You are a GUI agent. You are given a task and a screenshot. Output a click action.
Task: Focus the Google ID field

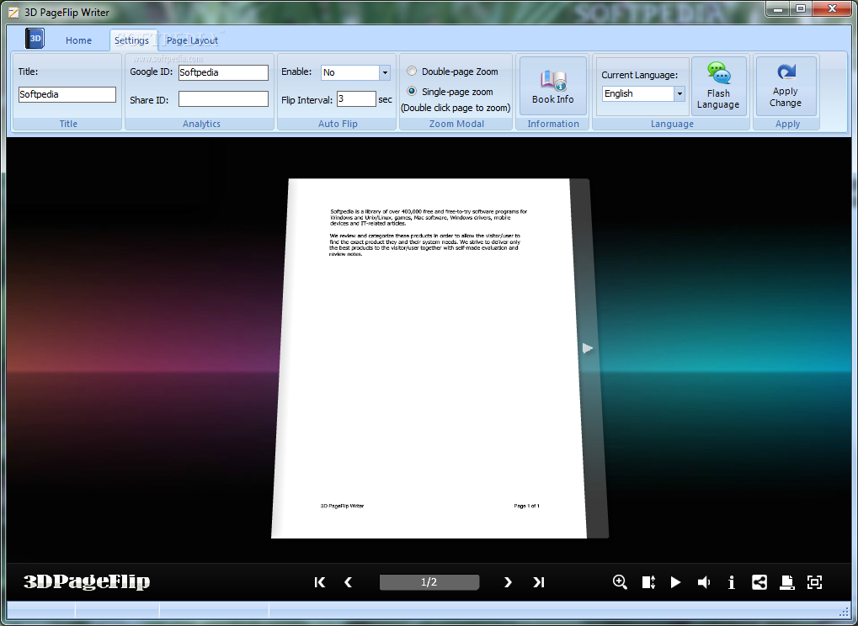[223, 72]
